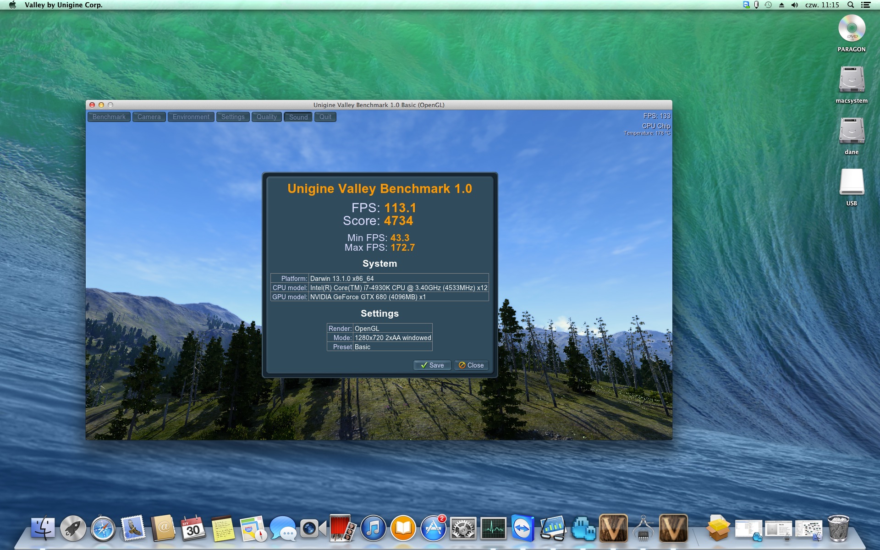The height and width of the screenshot is (550, 880).
Task: Open the Time Machine menu bar icon
Action: [x=769, y=5]
